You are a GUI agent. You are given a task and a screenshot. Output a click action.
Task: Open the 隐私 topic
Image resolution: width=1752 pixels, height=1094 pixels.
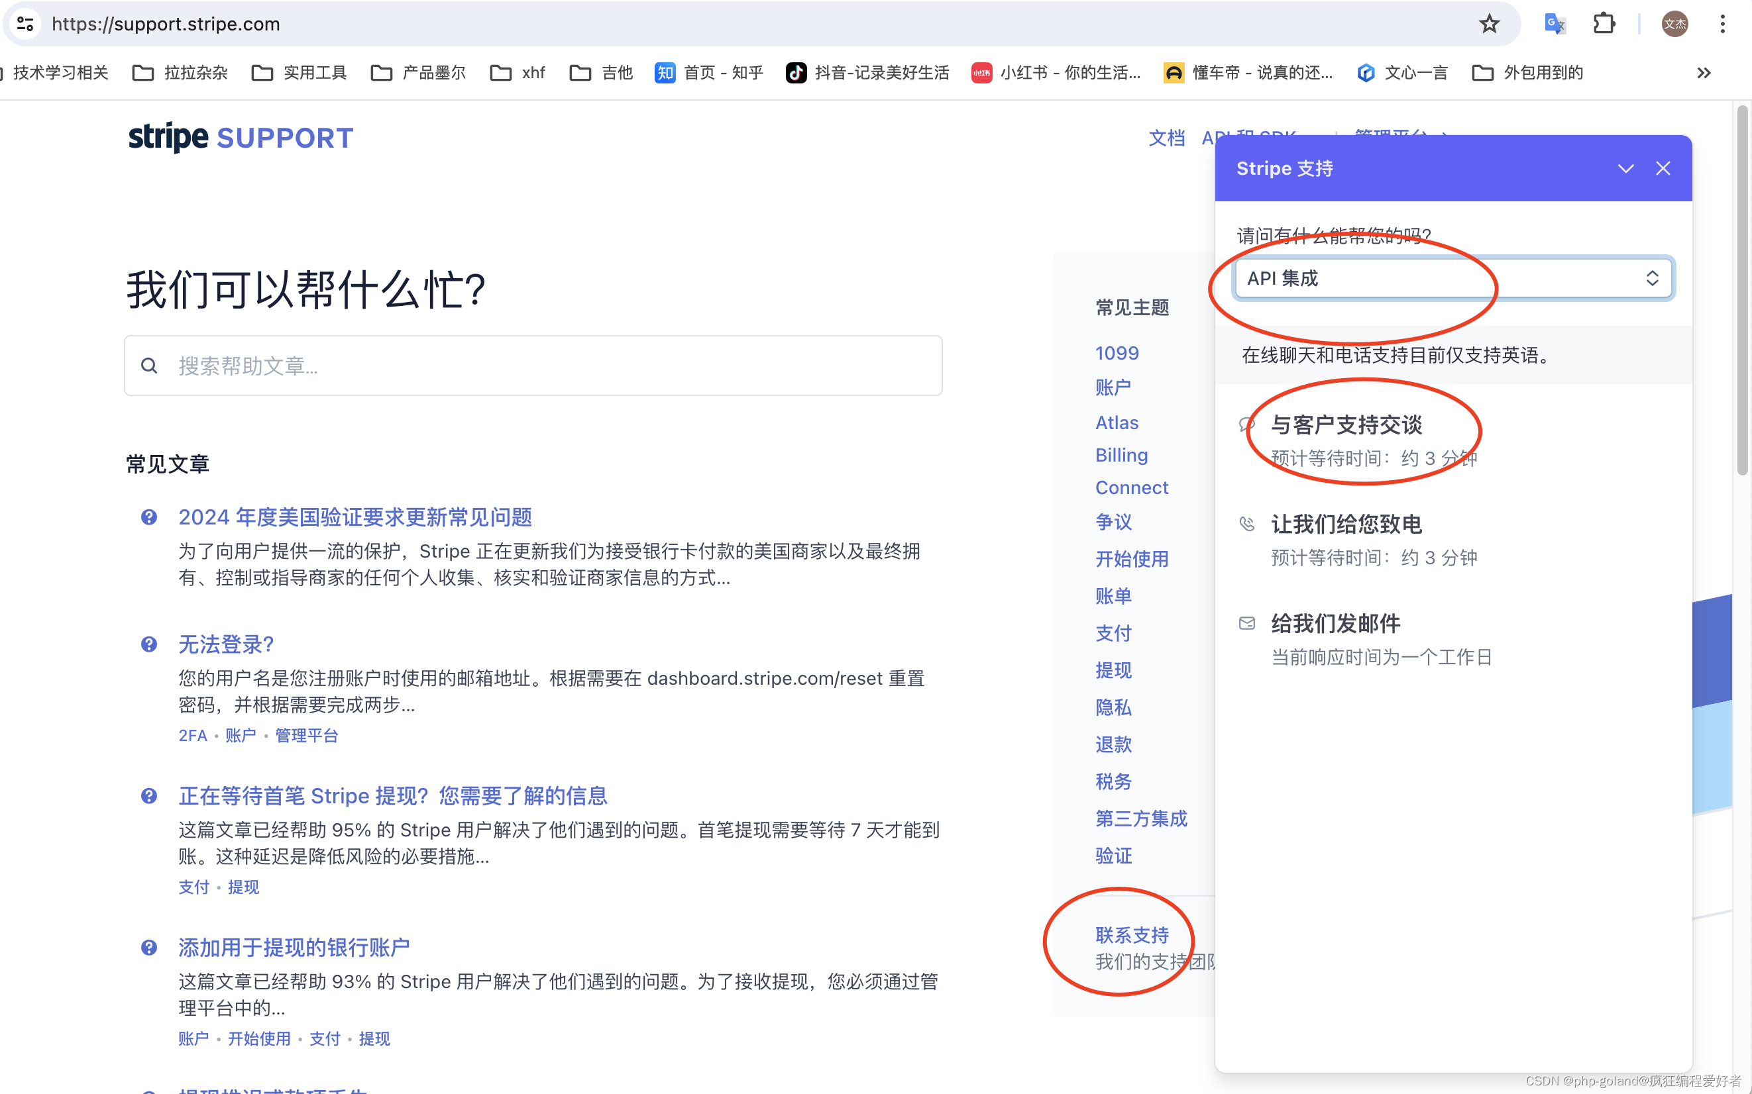pyautogui.click(x=1113, y=707)
